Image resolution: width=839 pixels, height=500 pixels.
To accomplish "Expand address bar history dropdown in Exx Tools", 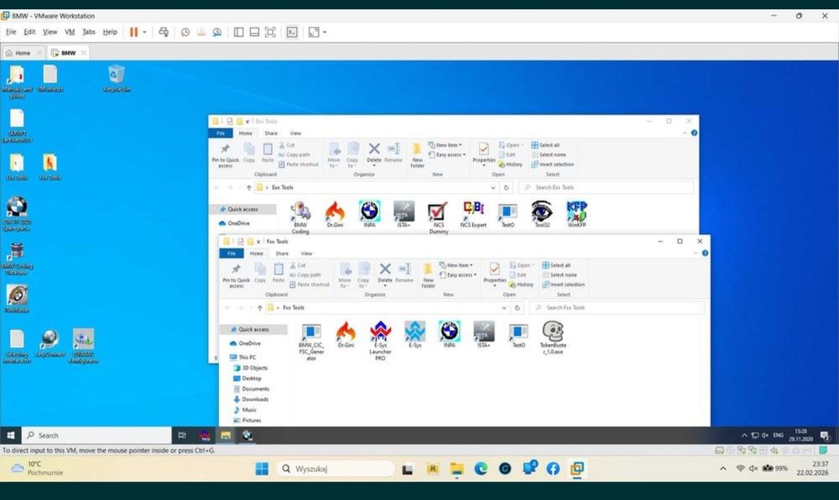I will click(492, 188).
